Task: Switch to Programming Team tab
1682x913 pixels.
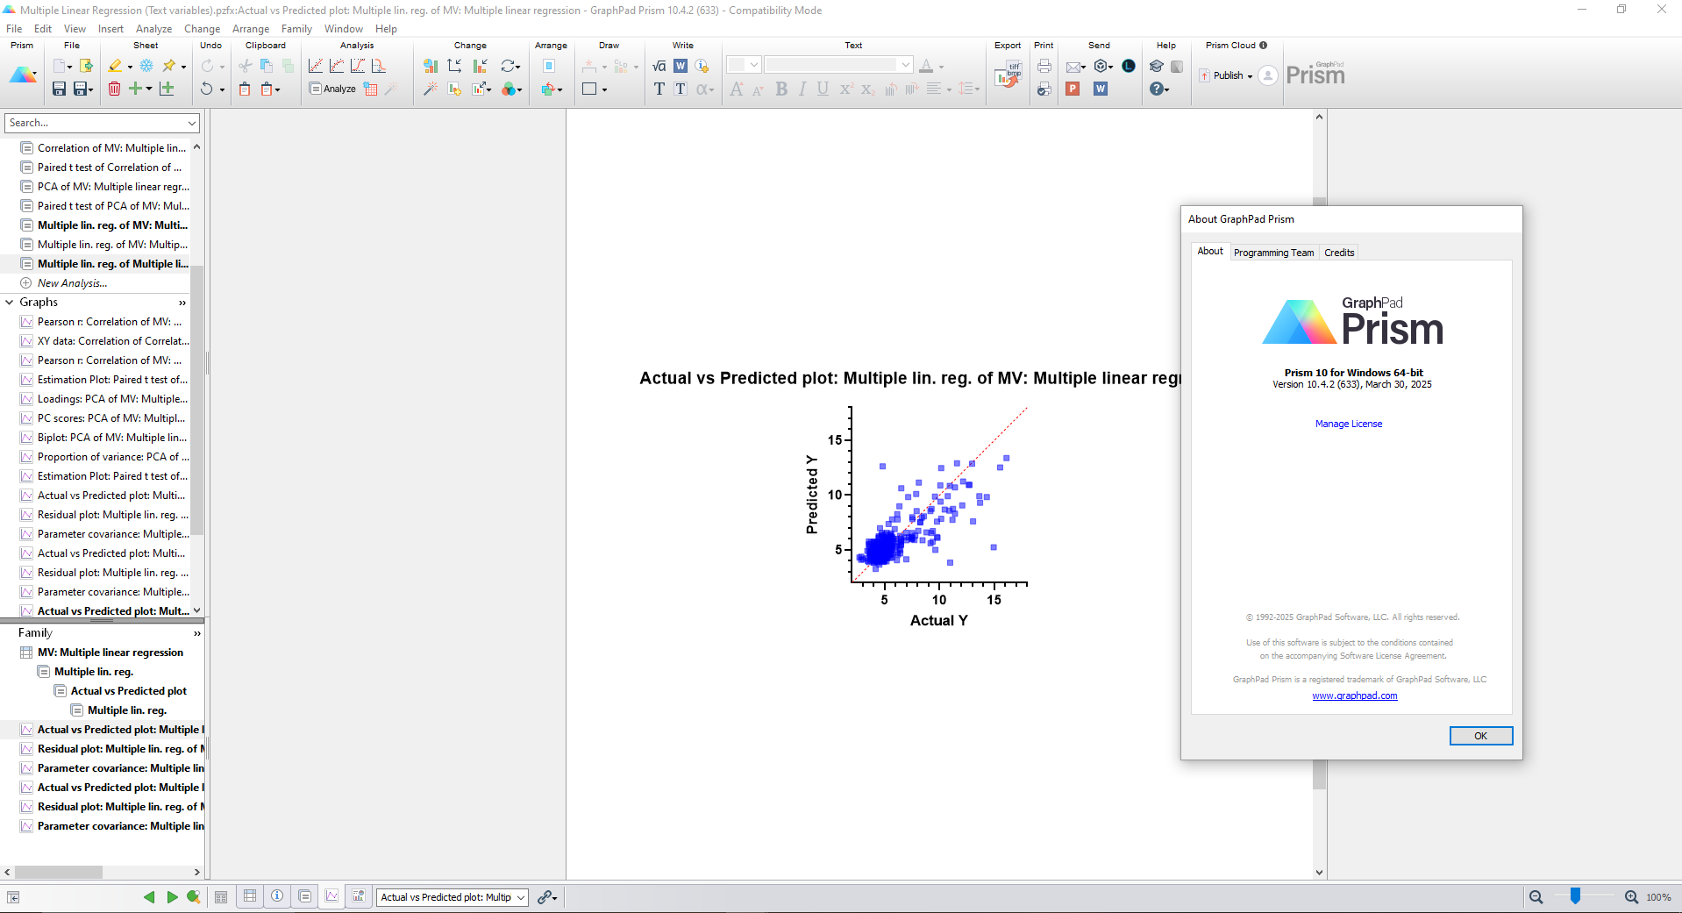Action: pos(1273,253)
